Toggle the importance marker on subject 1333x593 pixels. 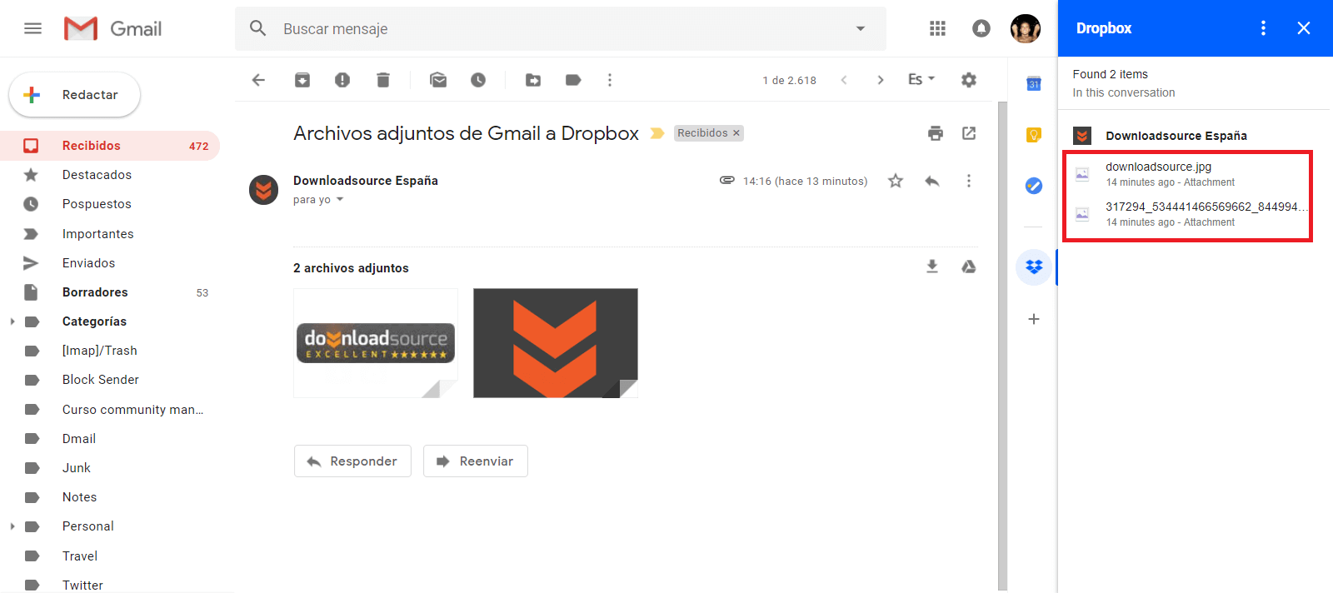[x=657, y=133]
